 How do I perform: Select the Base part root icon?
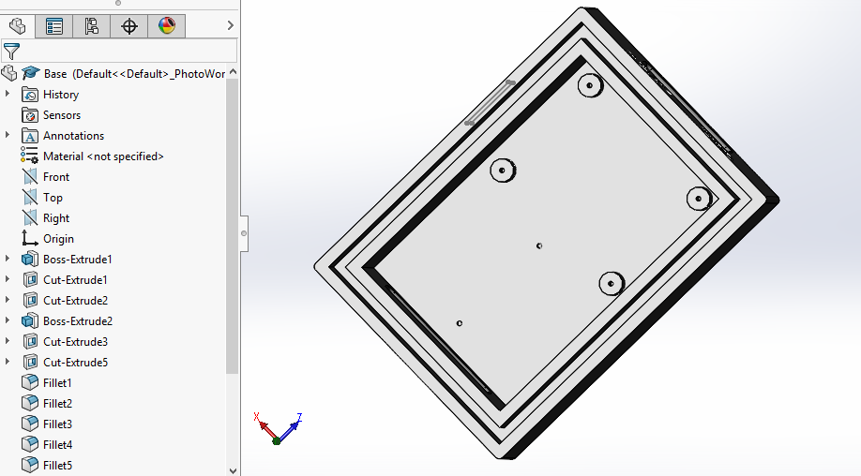point(9,73)
